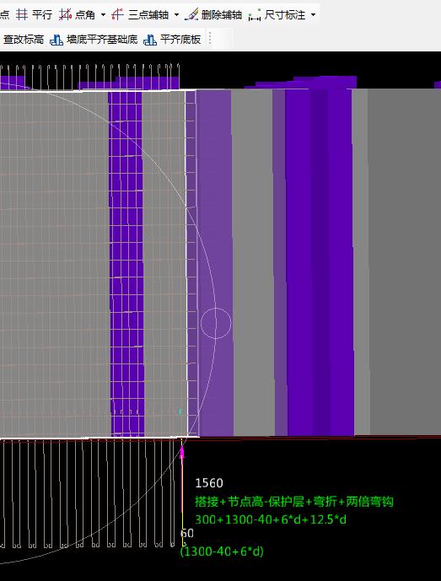Select the 1560 rebar length label
This screenshot has width=441, height=581.
click(209, 483)
